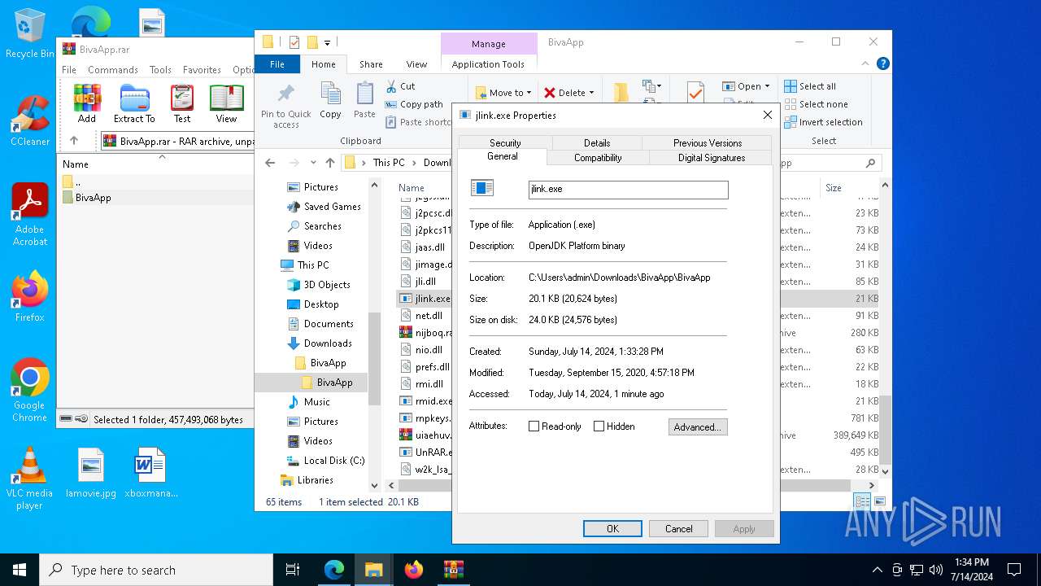Image resolution: width=1041 pixels, height=586 pixels.
Task: Open WinRAR Favorites menu
Action: click(x=202, y=70)
